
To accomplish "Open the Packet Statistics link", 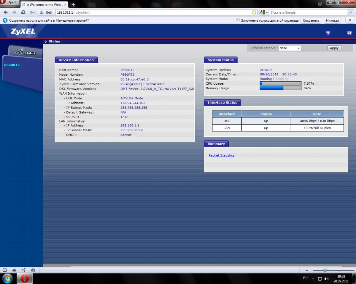I will click(221, 155).
